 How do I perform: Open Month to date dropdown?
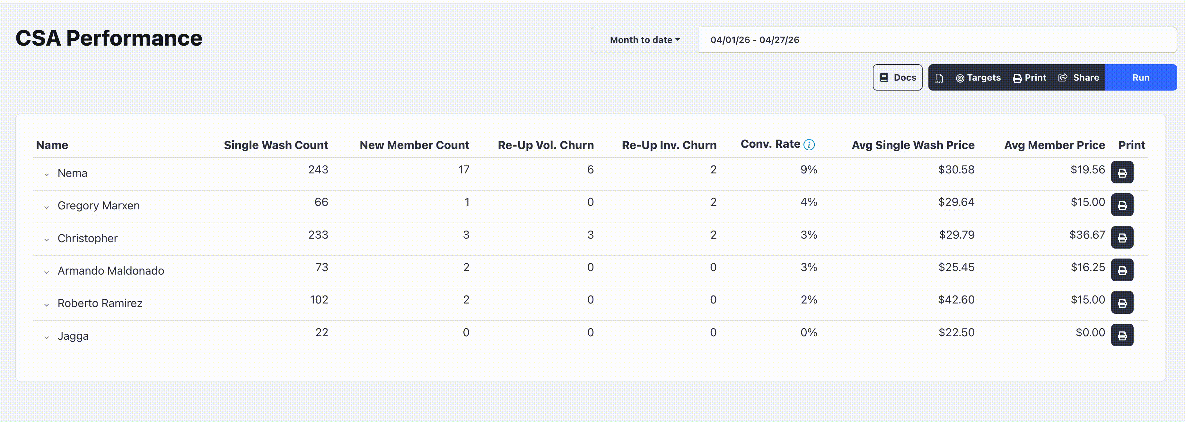645,40
